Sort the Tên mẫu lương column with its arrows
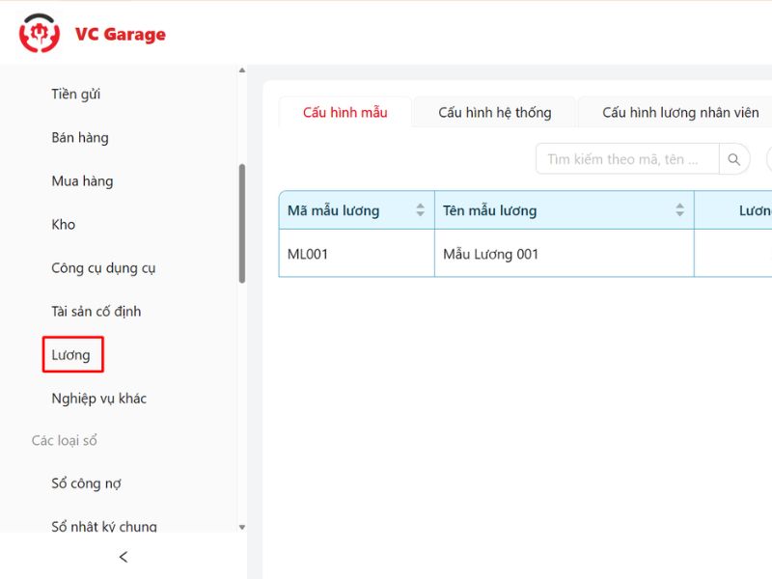The width and height of the screenshot is (772, 579). coord(680,209)
